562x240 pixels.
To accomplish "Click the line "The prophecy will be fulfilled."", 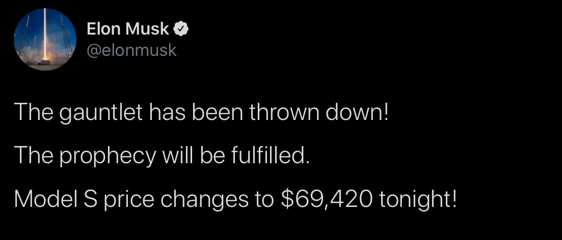I will 162,155.
